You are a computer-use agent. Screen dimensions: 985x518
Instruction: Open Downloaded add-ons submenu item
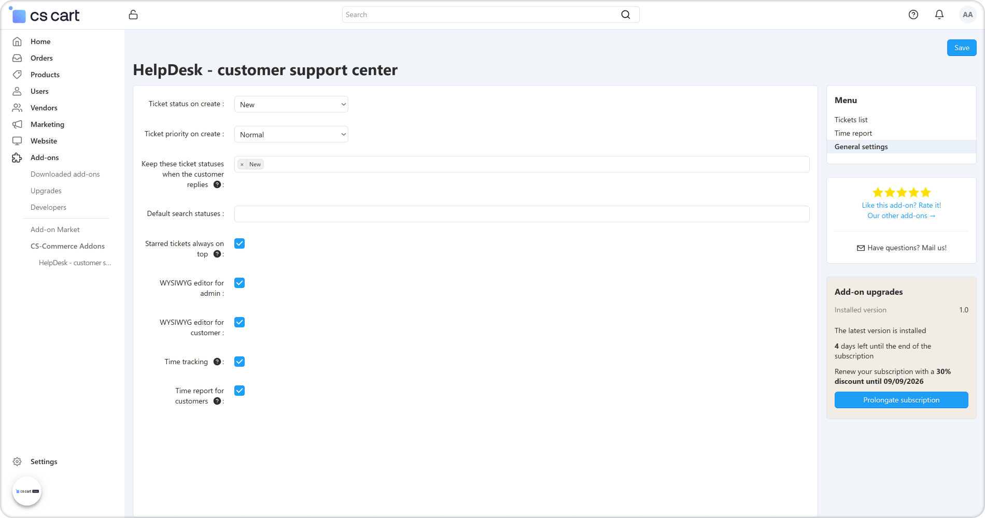[65, 174]
